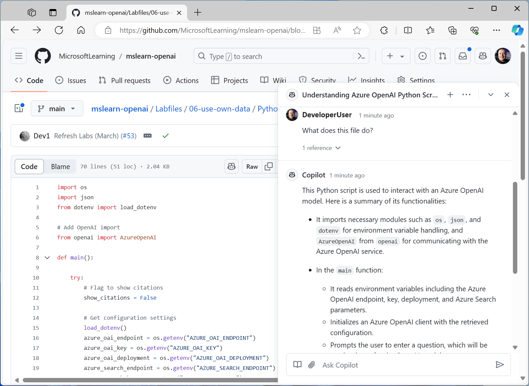Open the Pull requests shortcut icon in header
Image resolution: width=529 pixels, height=386 pixels.
(443, 56)
